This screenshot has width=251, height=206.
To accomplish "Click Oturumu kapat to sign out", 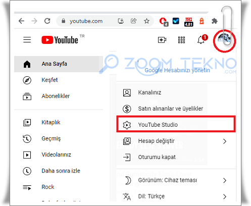I will [176, 157].
